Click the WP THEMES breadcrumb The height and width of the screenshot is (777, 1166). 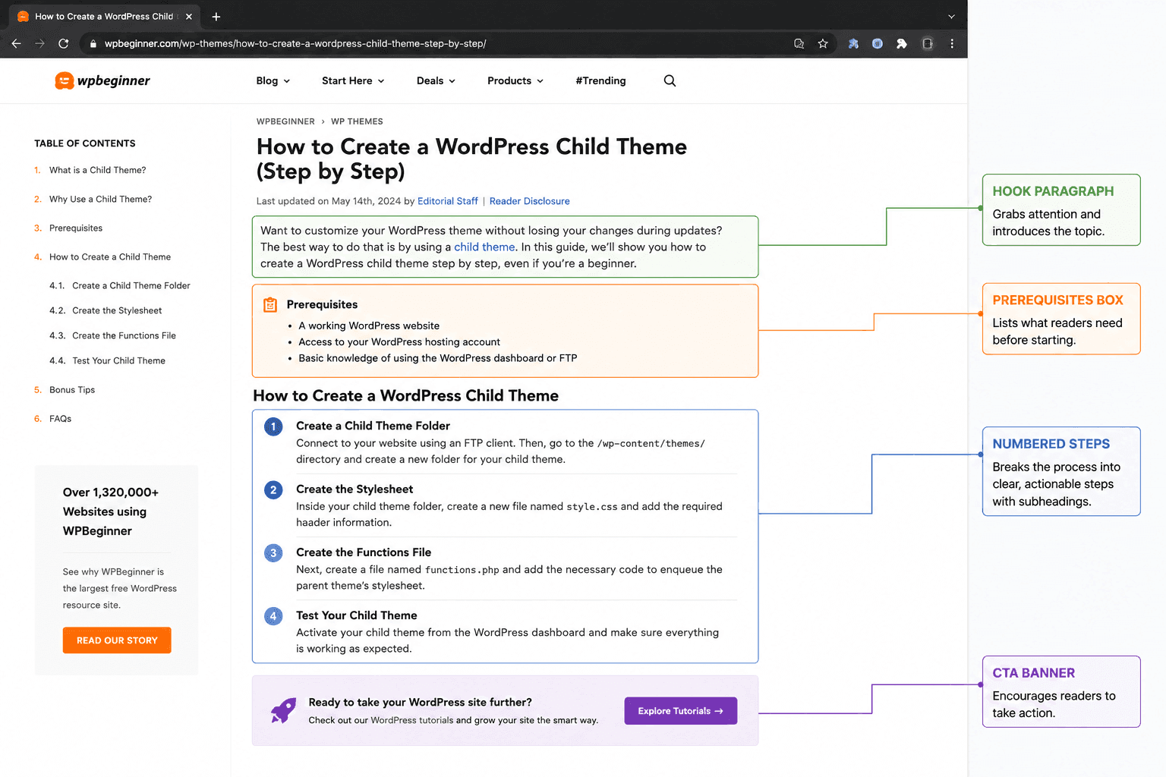pos(357,121)
